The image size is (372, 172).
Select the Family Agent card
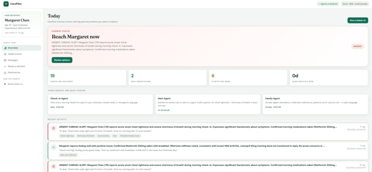click(x=315, y=104)
